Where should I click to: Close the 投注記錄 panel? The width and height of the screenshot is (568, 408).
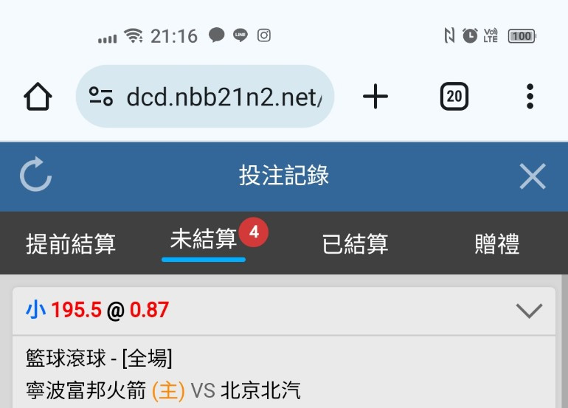point(532,176)
